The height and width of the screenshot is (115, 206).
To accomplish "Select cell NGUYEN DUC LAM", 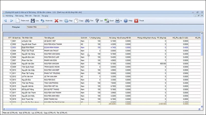I will [x=62, y=57].
